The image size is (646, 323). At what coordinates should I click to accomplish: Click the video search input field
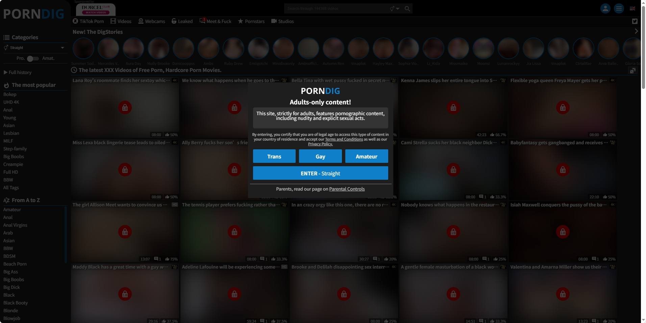pos(336,9)
